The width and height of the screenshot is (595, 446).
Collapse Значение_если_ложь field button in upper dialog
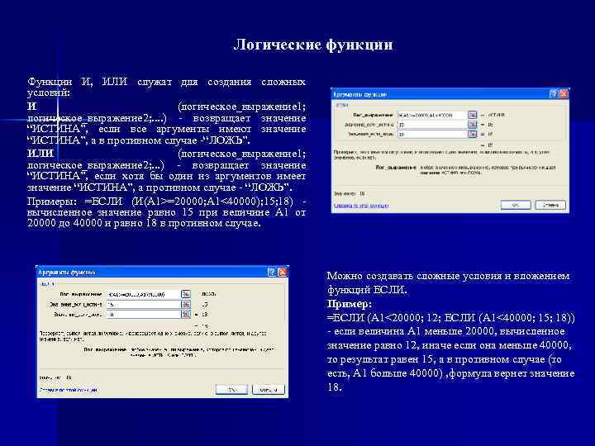coord(472,134)
